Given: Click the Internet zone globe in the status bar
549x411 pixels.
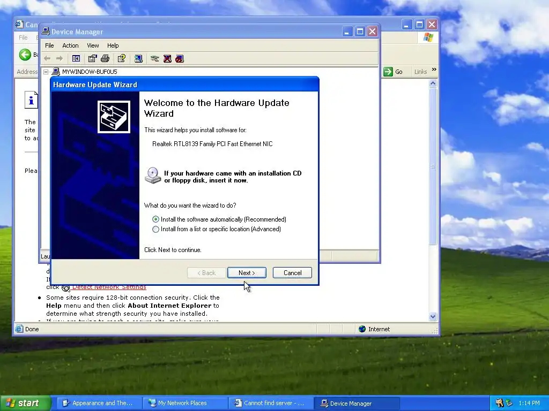Looking at the screenshot, I should coord(362,329).
